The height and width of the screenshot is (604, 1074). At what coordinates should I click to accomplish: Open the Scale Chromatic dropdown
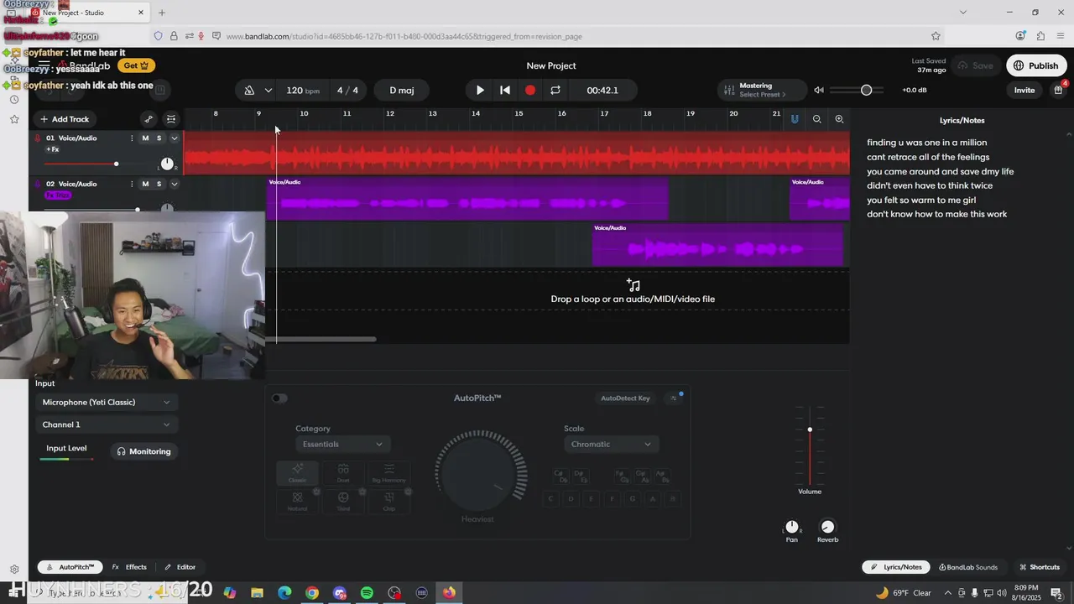click(x=611, y=444)
